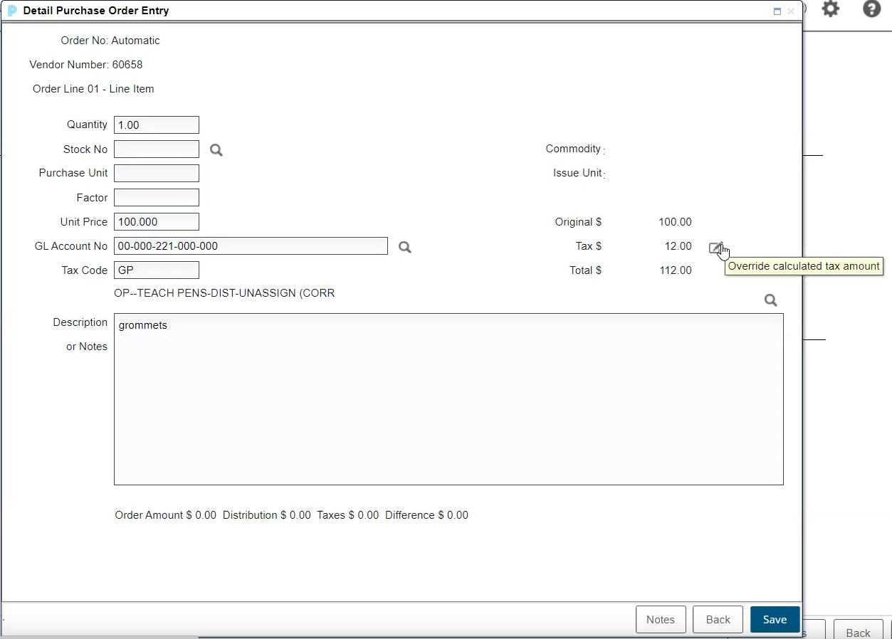Click the override calculated tax amount pencil icon
This screenshot has width=892, height=639.
(x=716, y=248)
